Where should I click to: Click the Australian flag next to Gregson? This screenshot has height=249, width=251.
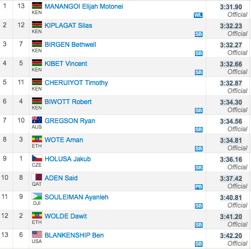point(37,120)
